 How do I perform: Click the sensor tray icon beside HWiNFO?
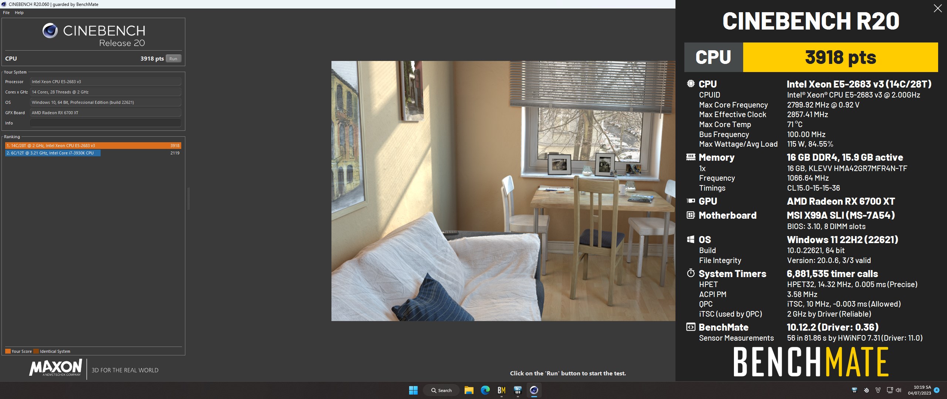click(866, 390)
